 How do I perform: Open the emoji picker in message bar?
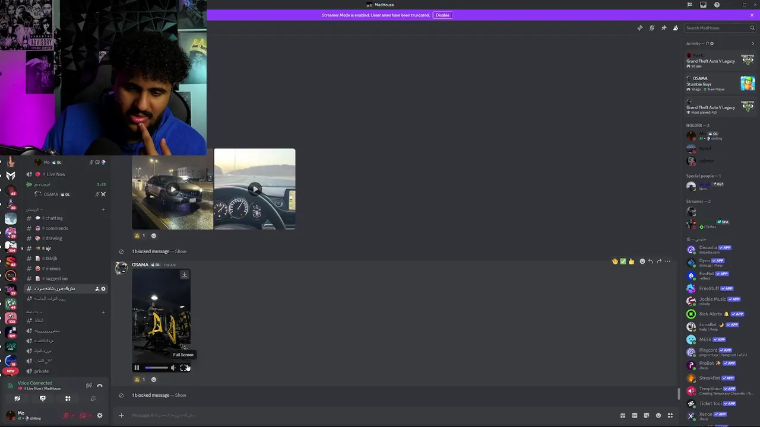pyautogui.click(x=658, y=415)
